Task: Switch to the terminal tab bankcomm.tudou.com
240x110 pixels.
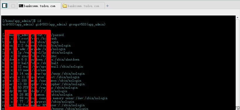Action: 39,6
